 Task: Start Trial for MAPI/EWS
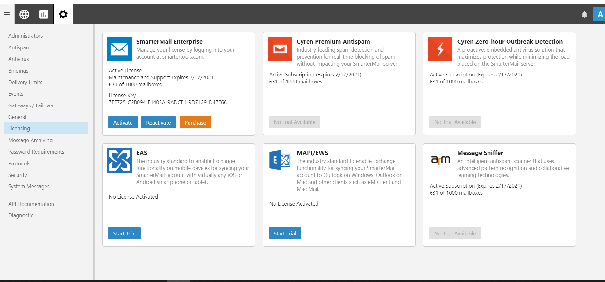pos(285,233)
